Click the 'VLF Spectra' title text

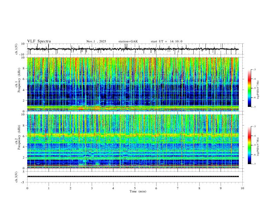(x=39, y=41)
